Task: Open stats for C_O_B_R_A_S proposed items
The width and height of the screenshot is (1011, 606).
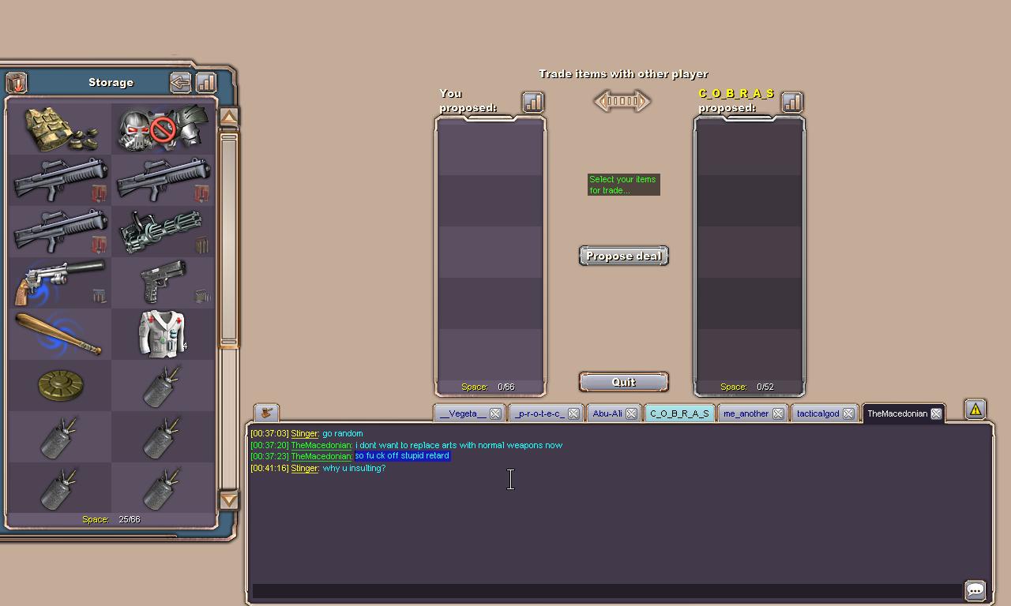Action: [x=791, y=102]
